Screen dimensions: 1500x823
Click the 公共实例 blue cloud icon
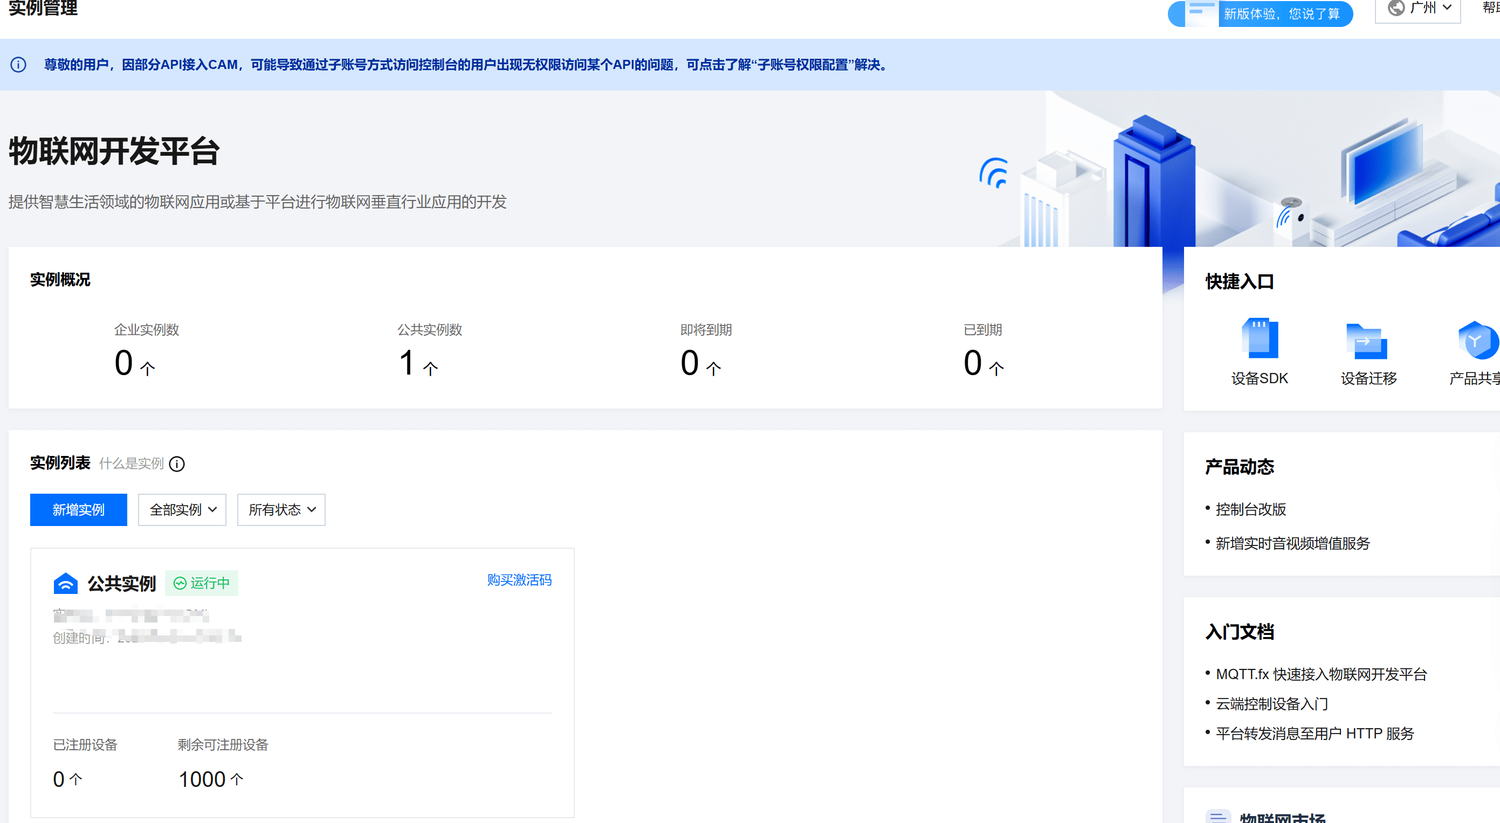[x=65, y=583]
